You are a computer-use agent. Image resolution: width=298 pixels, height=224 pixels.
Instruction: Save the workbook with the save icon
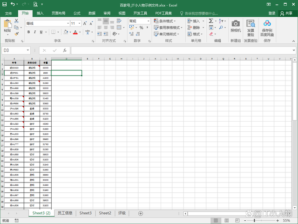pos(4,4)
